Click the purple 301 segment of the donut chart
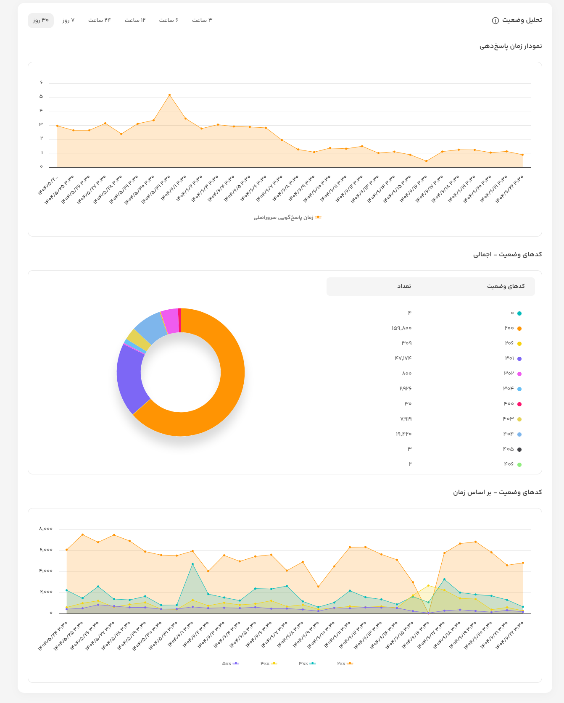Screen dimensions: 564x703 click(130, 378)
